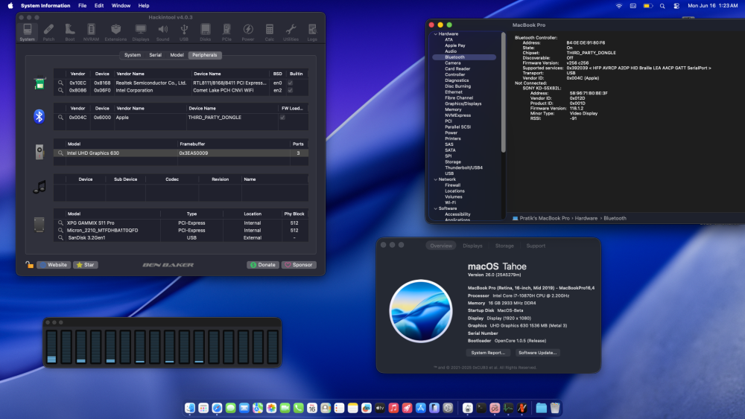Click the sidebar scrollbar in System Information
Viewport: 745px width, 419px height.
(x=503, y=92)
